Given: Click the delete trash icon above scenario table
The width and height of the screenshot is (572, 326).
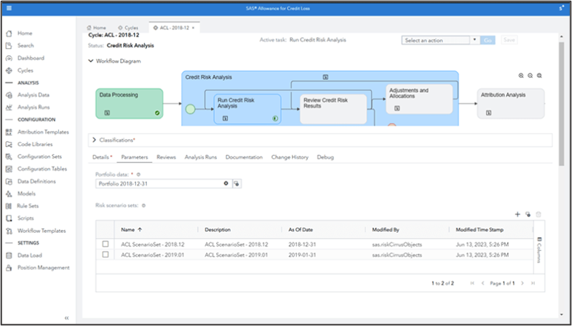Looking at the screenshot, I should point(539,215).
